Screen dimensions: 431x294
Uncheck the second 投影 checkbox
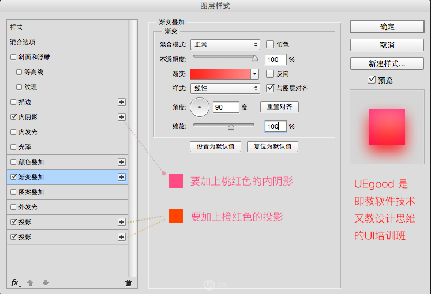(x=13, y=236)
